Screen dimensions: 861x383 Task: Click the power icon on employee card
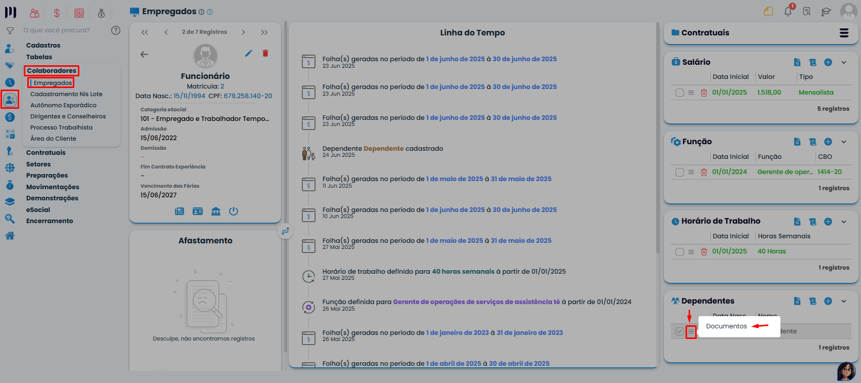pos(234,211)
